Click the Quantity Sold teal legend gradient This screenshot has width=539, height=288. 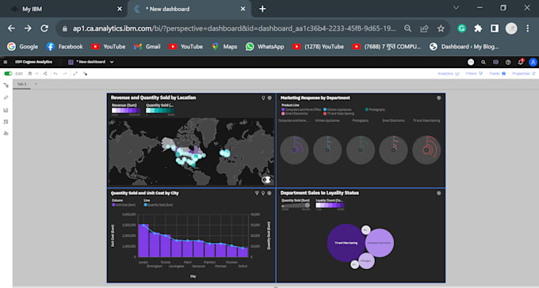[x=160, y=111]
